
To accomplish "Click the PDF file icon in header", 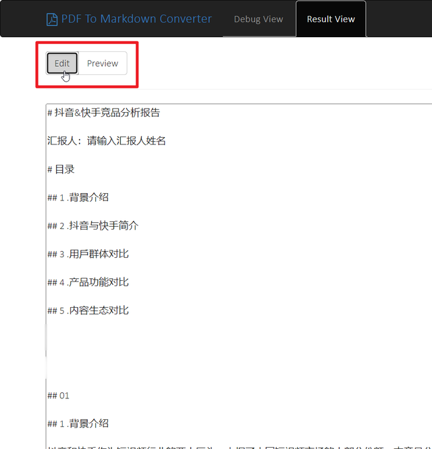I will coord(52,20).
